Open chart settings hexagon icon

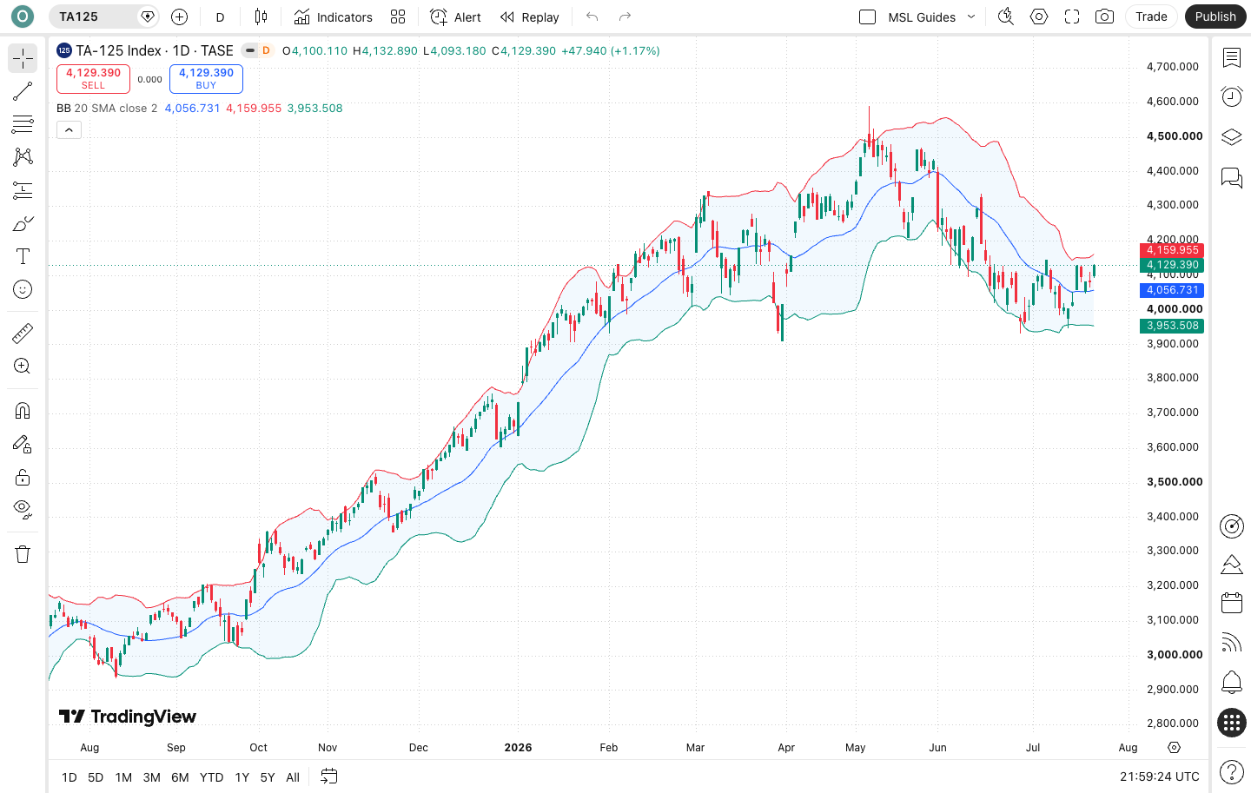pos(1039,17)
